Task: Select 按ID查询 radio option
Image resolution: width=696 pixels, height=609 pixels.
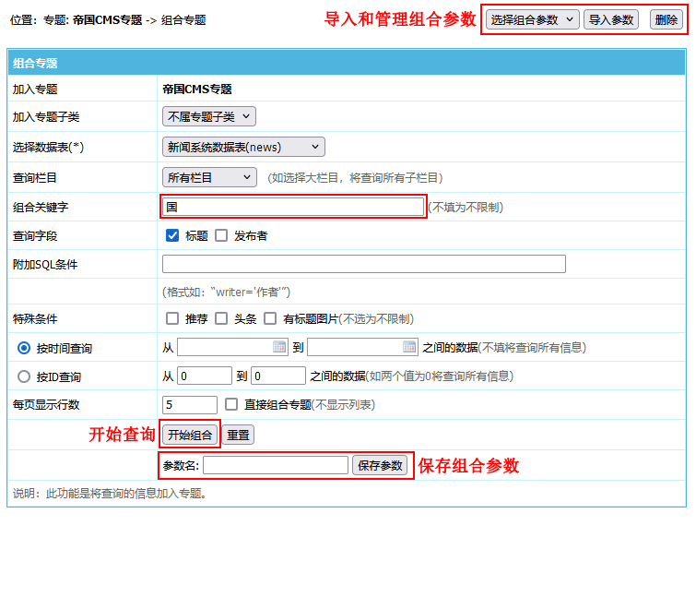Action: click(x=24, y=376)
